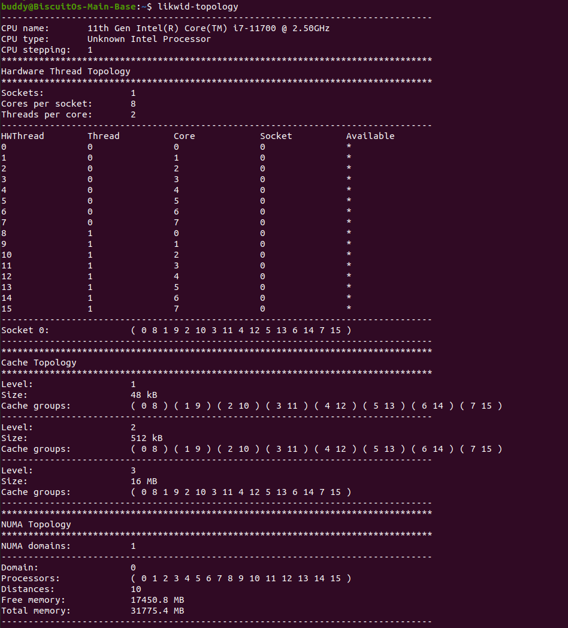This screenshot has width=568, height=628.
Task: Click the Cores per socket label
Action: pyautogui.click(x=47, y=104)
